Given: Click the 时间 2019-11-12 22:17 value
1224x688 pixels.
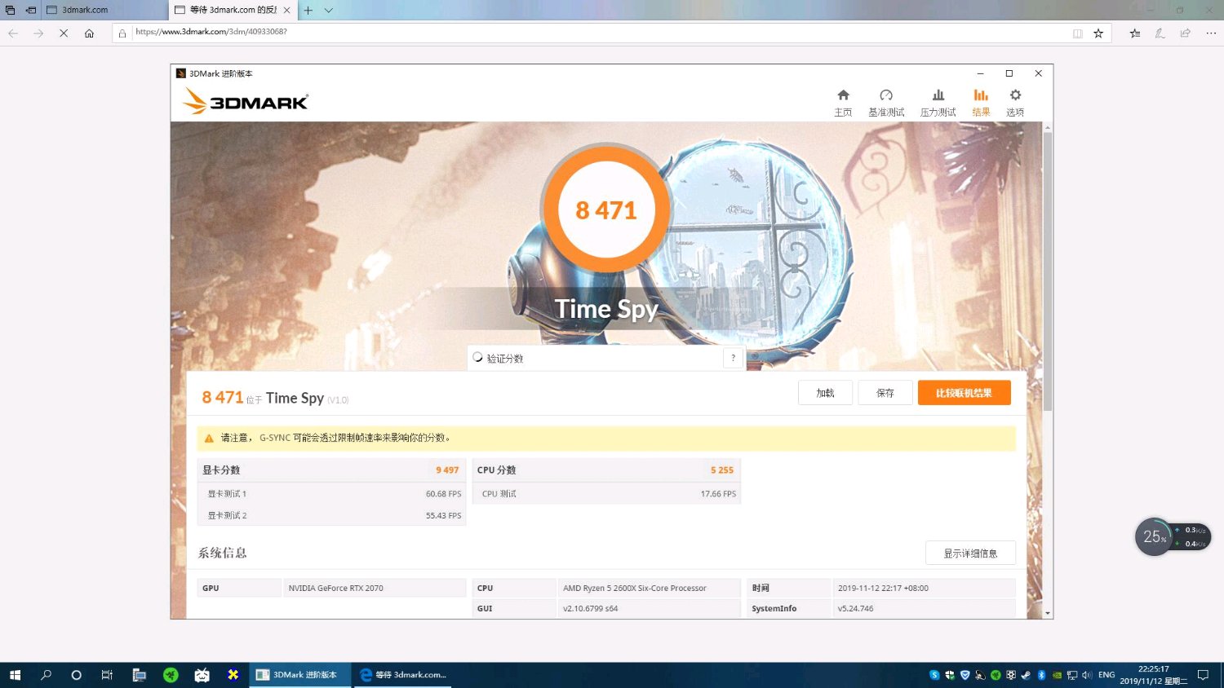Looking at the screenshot, I should 883,589.
